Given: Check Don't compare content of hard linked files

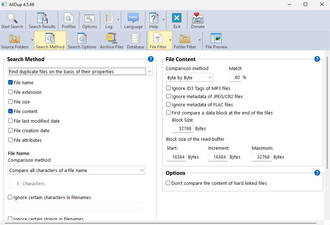Looking at the screenshot, I should (x=168, y=183).
